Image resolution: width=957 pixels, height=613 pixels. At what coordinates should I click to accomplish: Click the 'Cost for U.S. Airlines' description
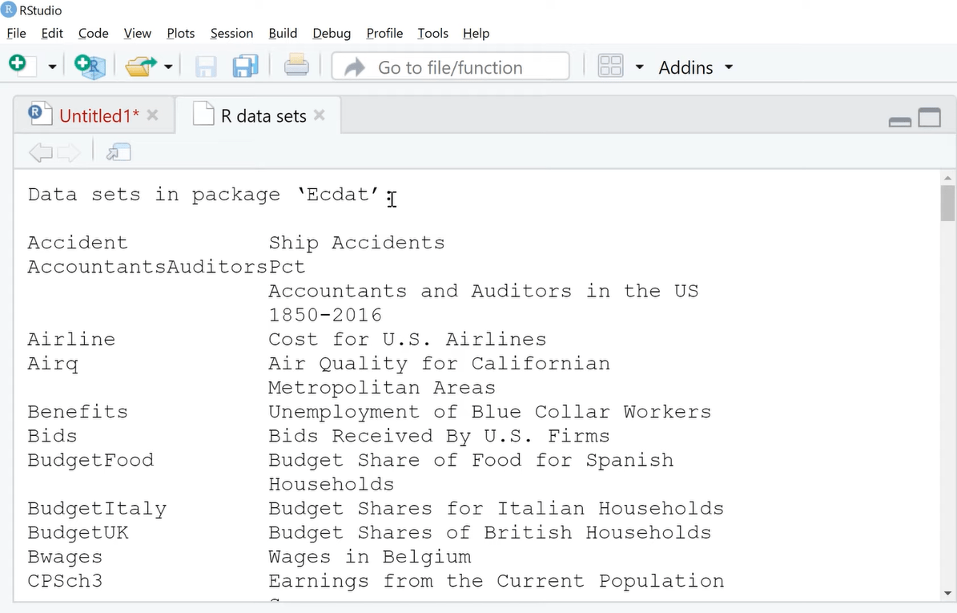407,339
